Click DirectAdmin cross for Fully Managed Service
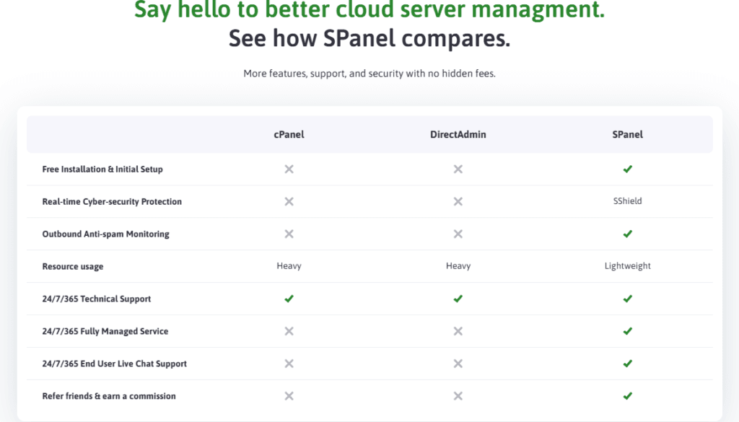 point(458,331)
